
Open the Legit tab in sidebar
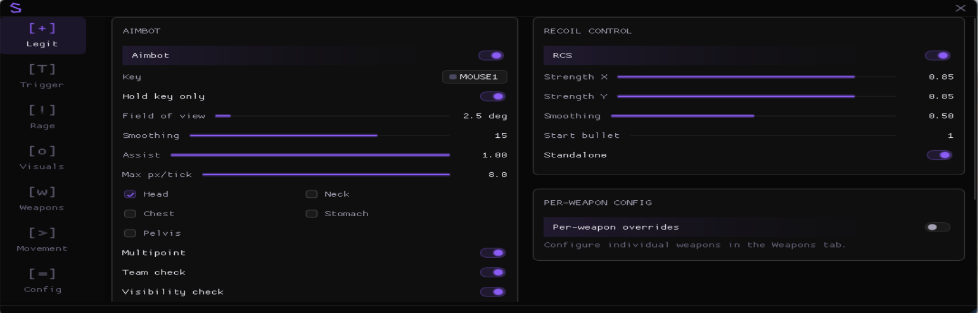42,35
